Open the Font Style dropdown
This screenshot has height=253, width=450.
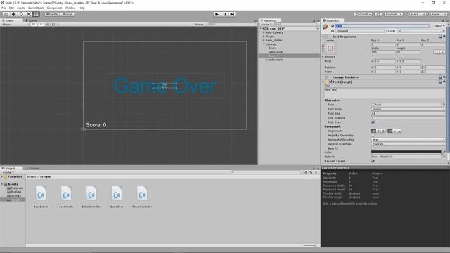click(408, 109)
